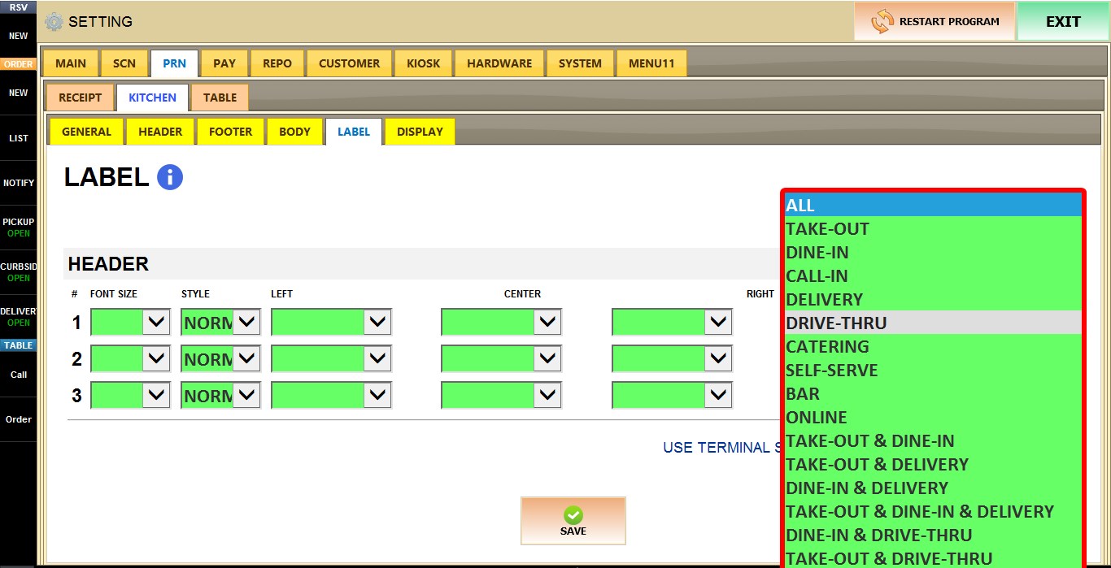Select the KITCHEN sub-tab
The height and width of the screenshot is (568, 1111).
(152, 98)
